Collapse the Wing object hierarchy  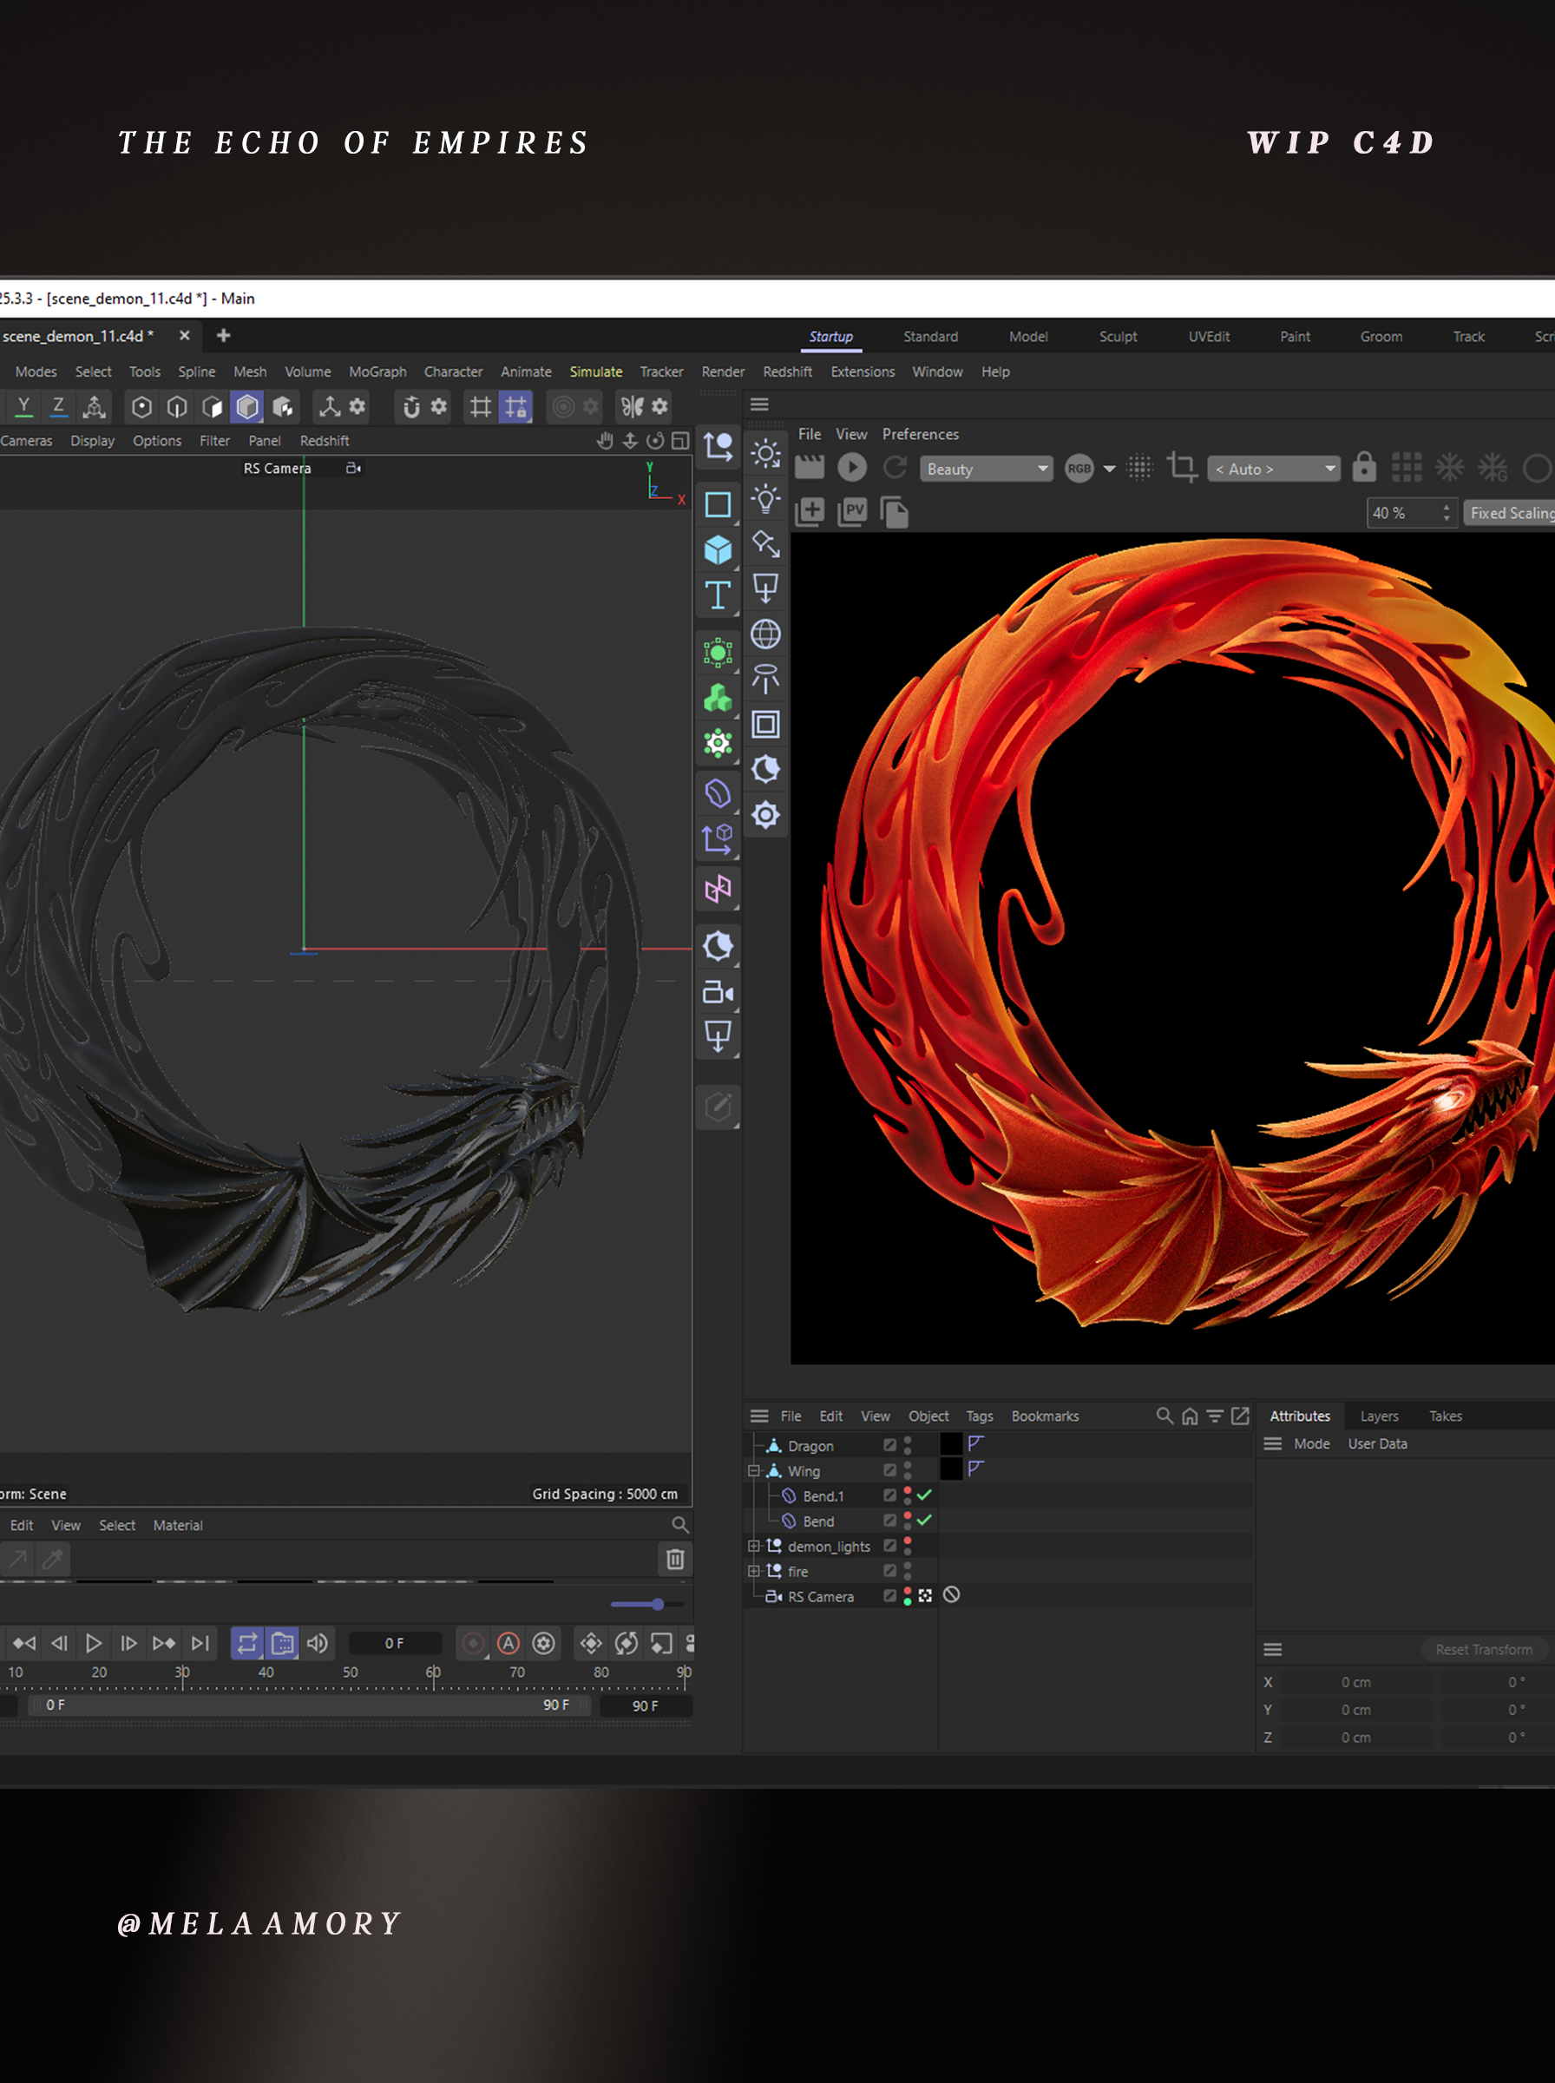[x=753, y=1470]
